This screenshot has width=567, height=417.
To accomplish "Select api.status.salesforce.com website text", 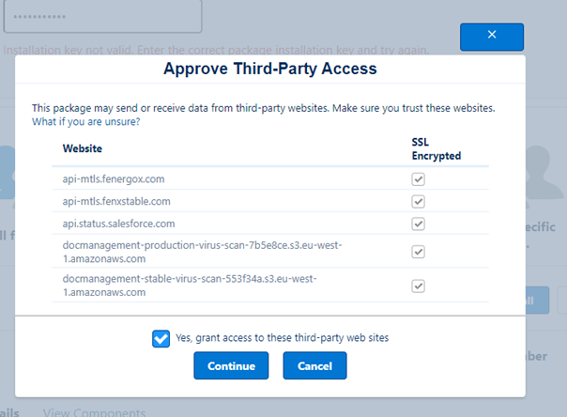I will tap(118, 224).
